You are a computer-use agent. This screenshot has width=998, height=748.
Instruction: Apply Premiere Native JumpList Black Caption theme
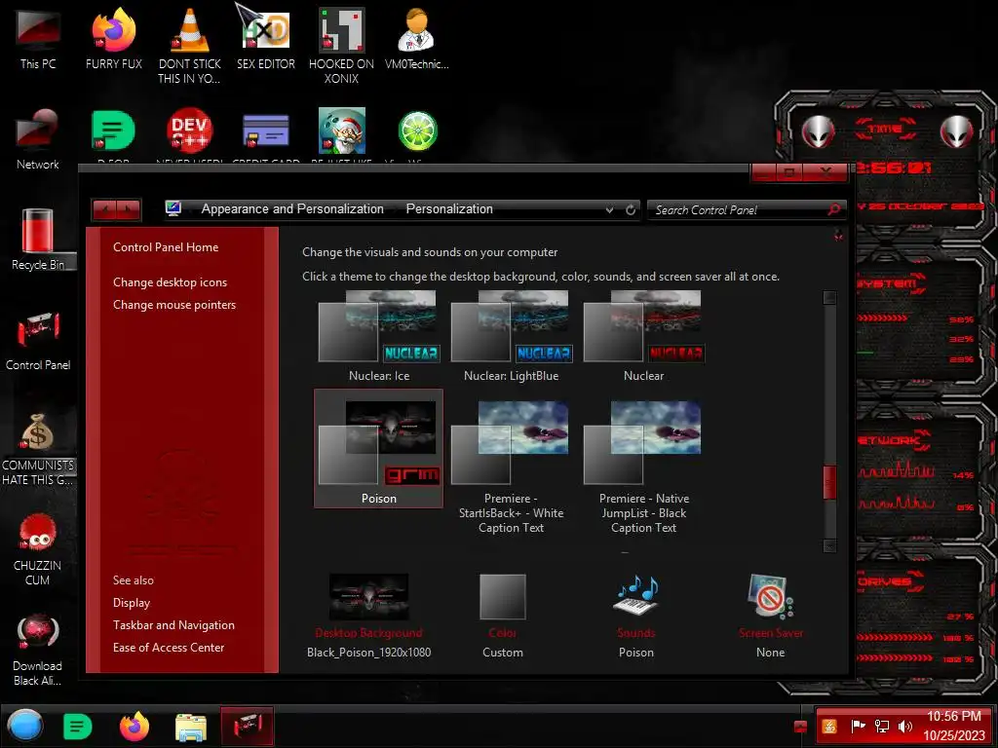643,467
